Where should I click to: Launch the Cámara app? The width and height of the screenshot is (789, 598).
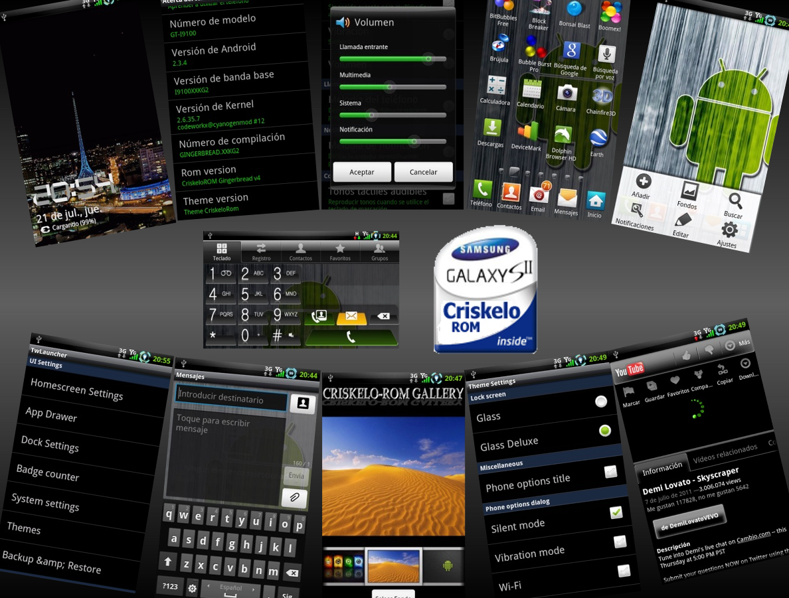click(x=567, y=94)
